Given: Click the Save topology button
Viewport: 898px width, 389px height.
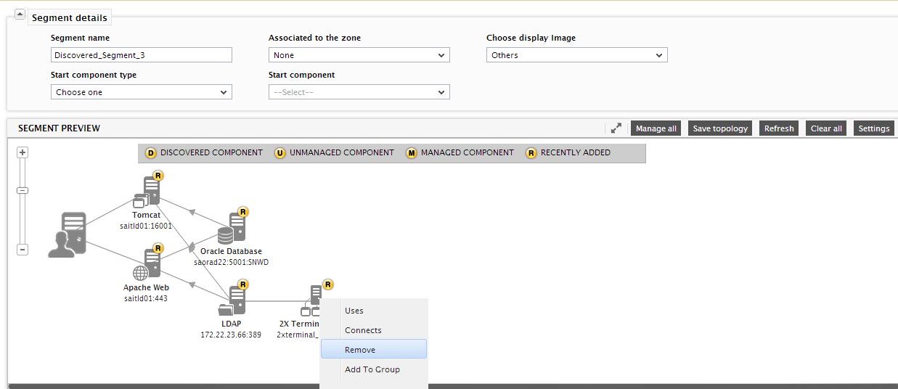Looking at the screenshot, I should pyautogui.click(x=720, y=128).
